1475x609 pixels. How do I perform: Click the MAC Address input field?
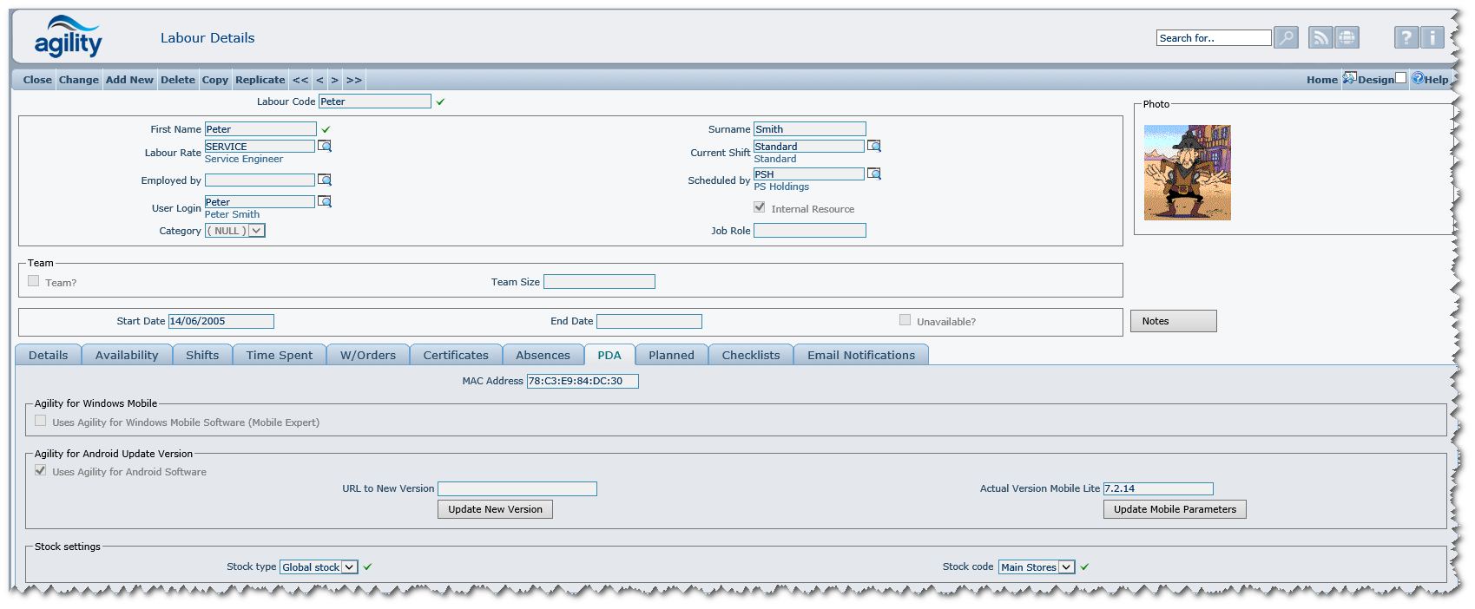coord(583,381)
